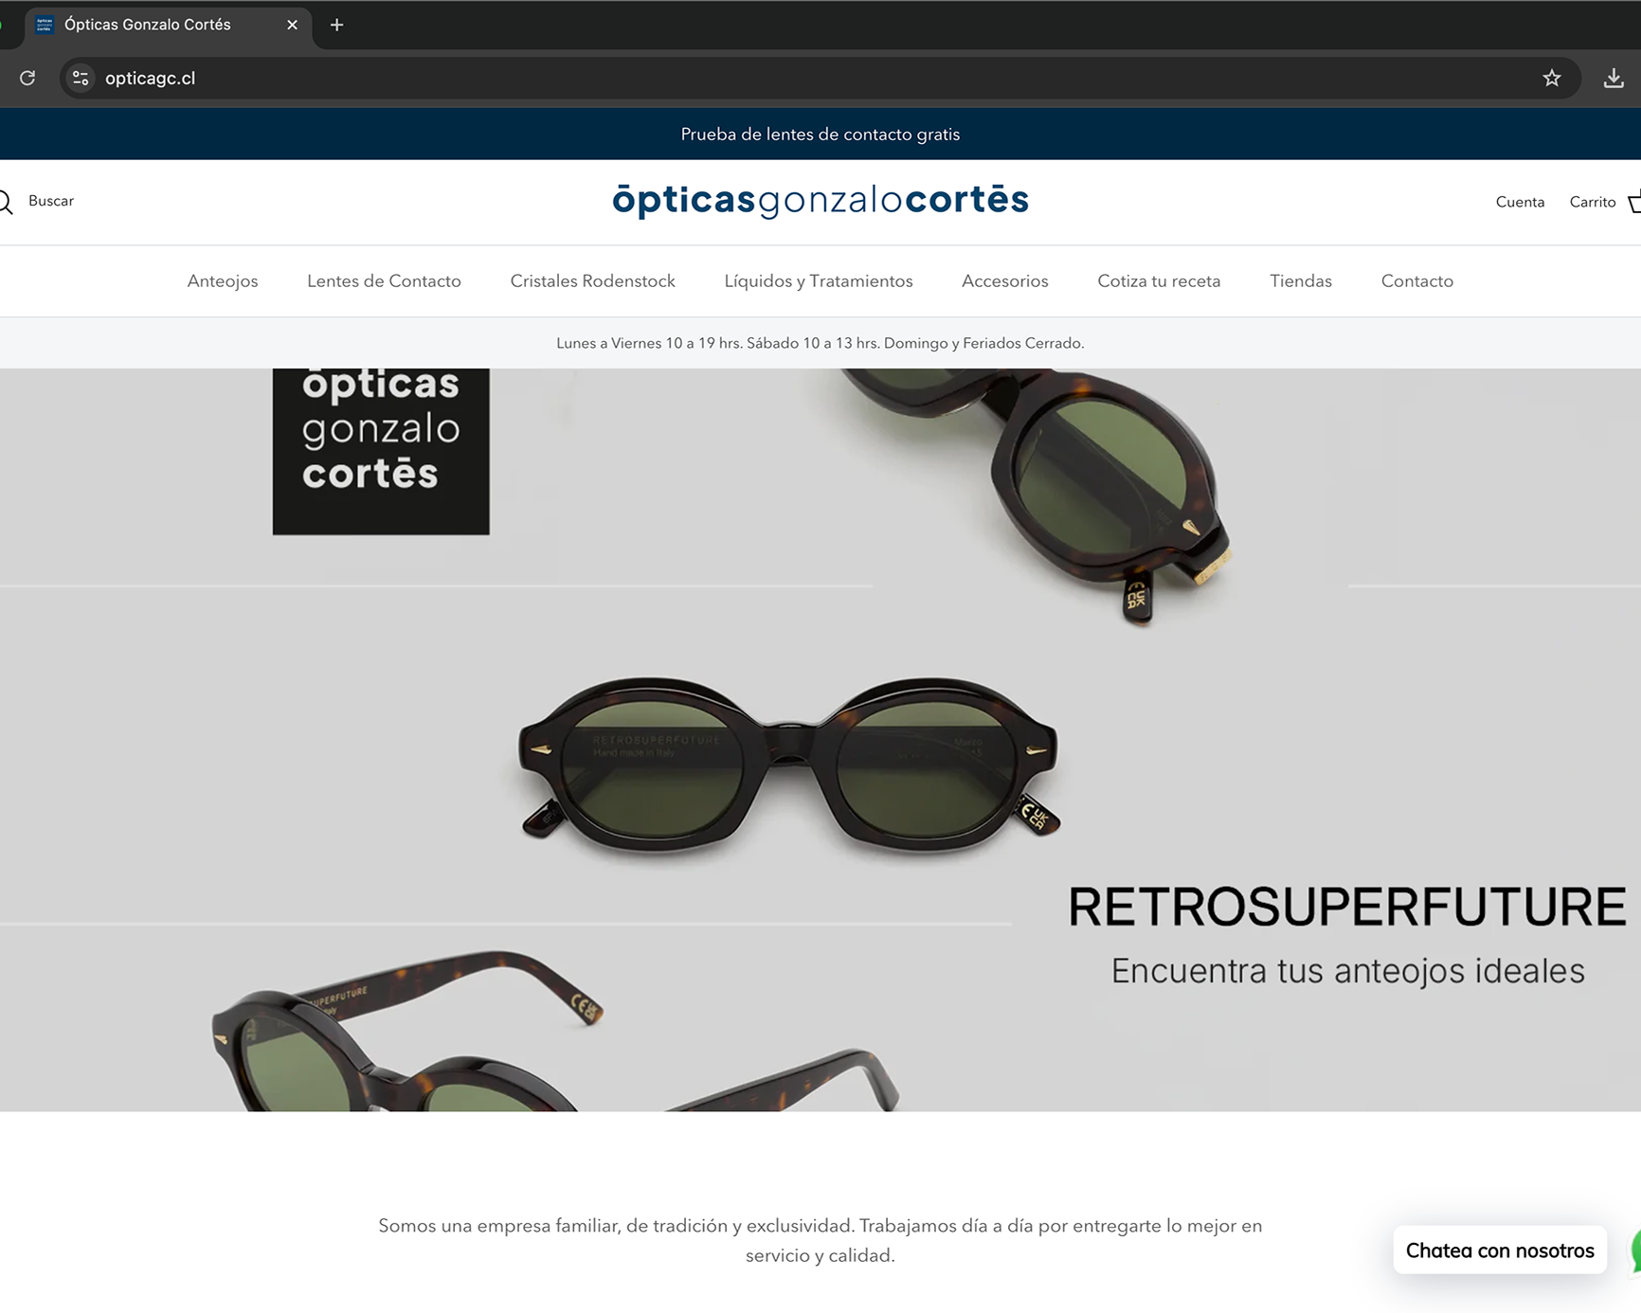This screenshot has width=1641, height=1313.
Task: Click the RETROSUPERFUTURE hero banner heading
Action: pos(1347,907)
